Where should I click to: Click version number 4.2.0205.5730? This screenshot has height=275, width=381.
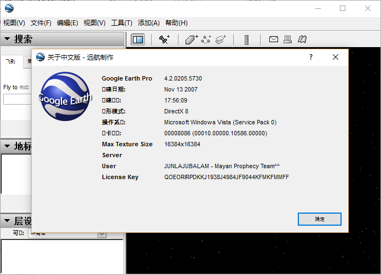(x=183, y=78)
